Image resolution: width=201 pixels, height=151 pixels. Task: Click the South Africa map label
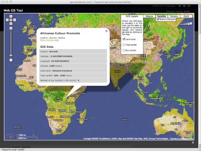59,130
